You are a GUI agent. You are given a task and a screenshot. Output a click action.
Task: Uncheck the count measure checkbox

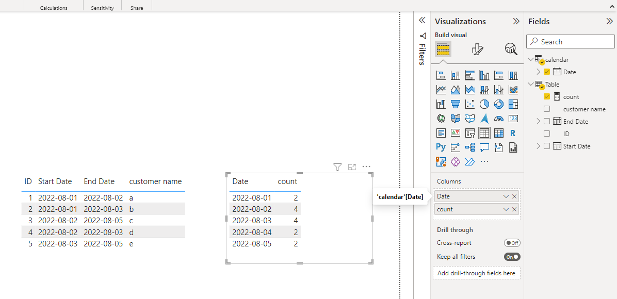pos(546,96)
